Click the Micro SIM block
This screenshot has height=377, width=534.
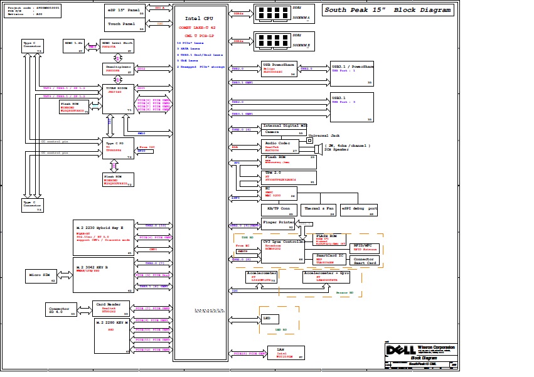pos(41,276)
